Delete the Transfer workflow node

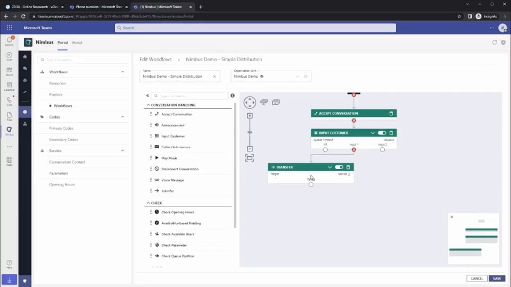pos(349,167)
